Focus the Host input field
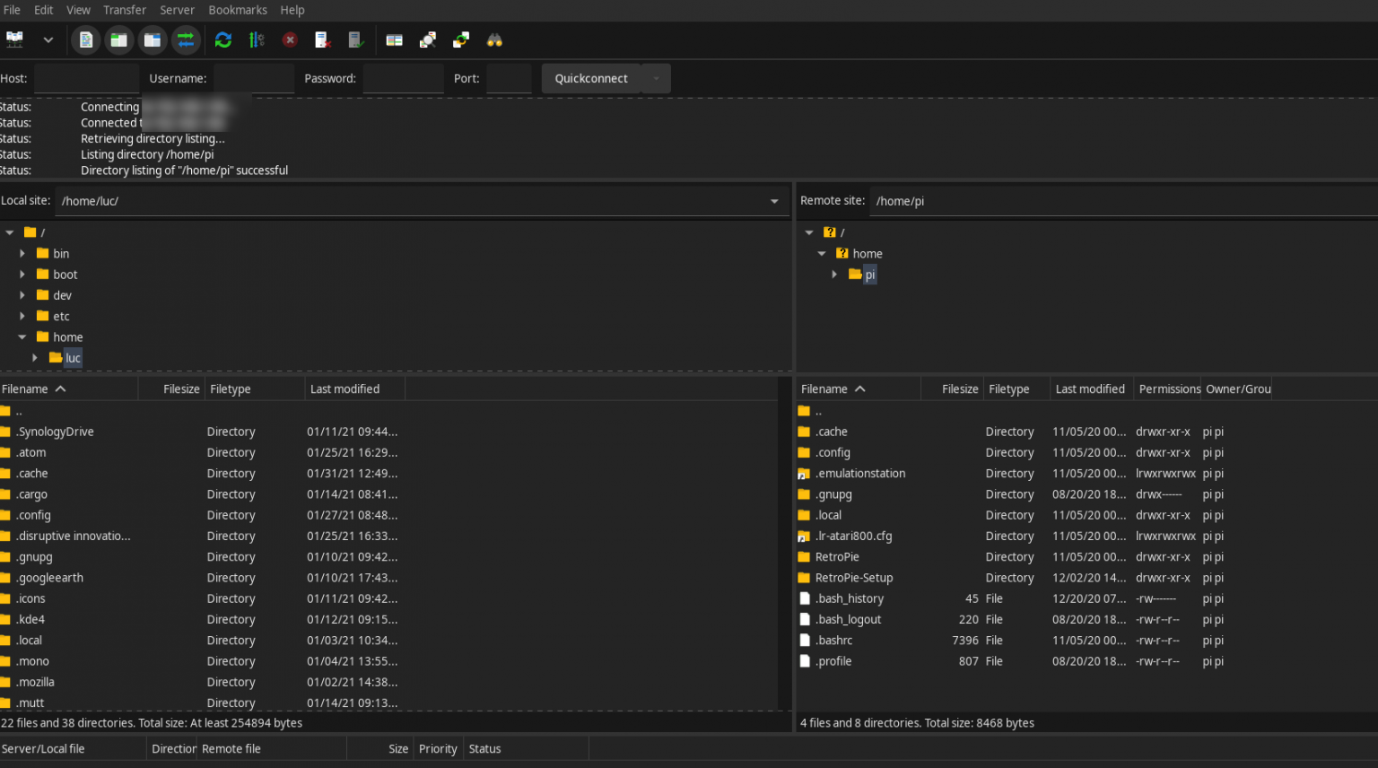The width and height of the screenshot is (1378, 768). pyautogui.click(x=86, y=78)
